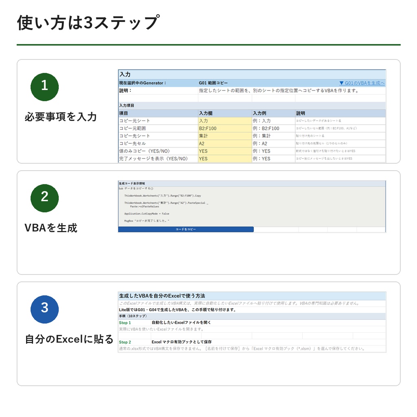Click the description starting '指定したシートの範囲を'

coord(279,91)
